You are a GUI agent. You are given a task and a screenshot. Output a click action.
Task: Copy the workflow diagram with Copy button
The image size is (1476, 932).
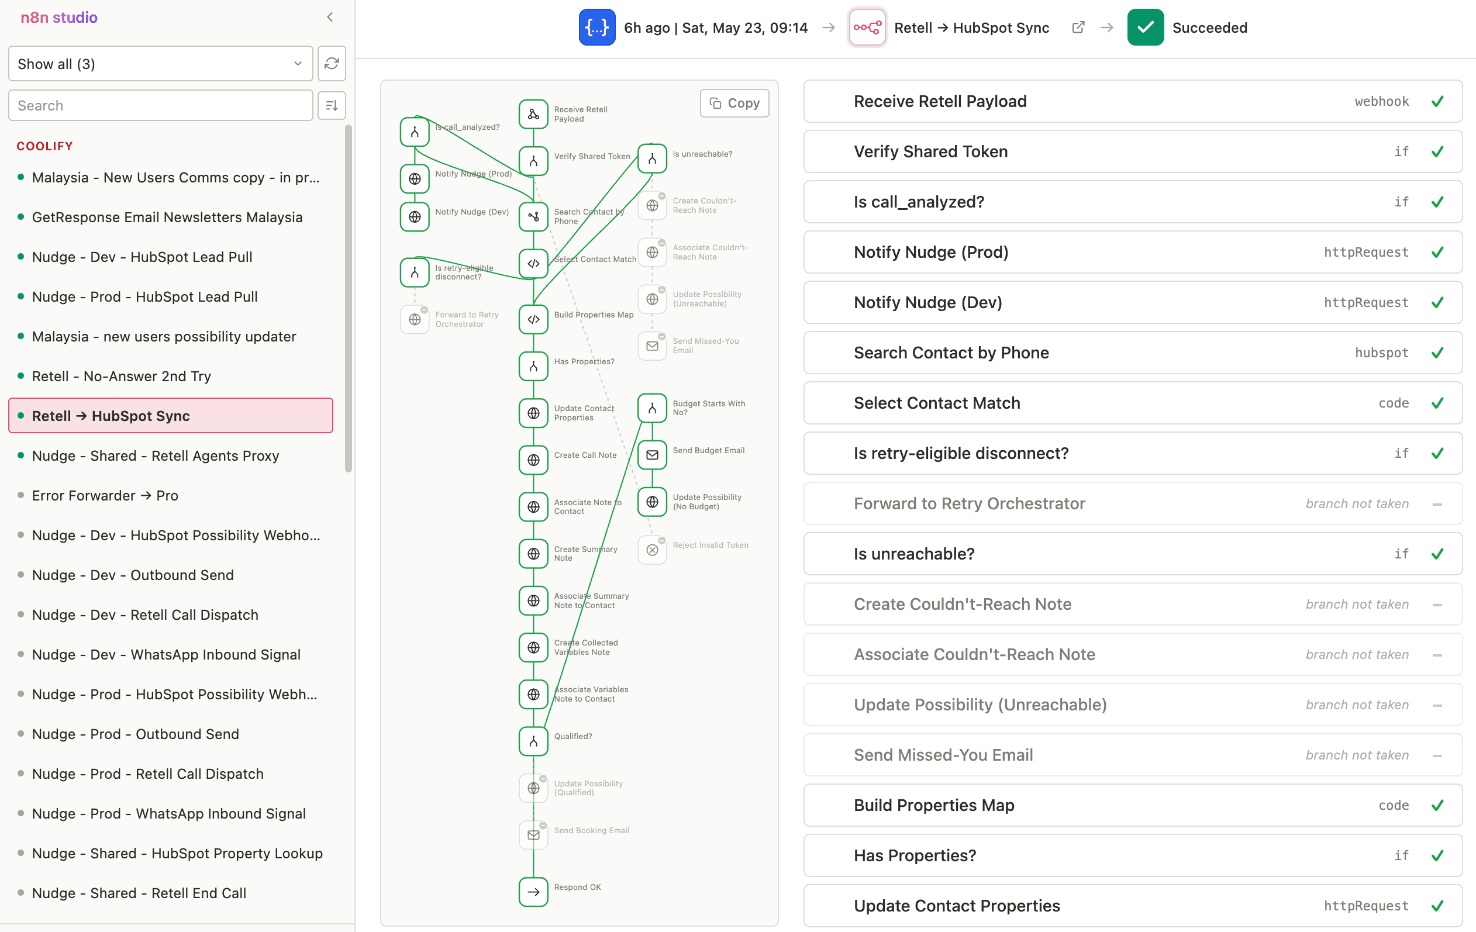pyautogui.click(x=734, y=103)
